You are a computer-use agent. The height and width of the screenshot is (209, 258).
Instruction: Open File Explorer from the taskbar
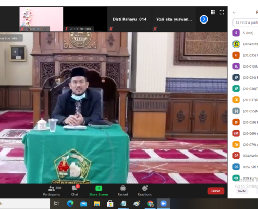(97, 203)
